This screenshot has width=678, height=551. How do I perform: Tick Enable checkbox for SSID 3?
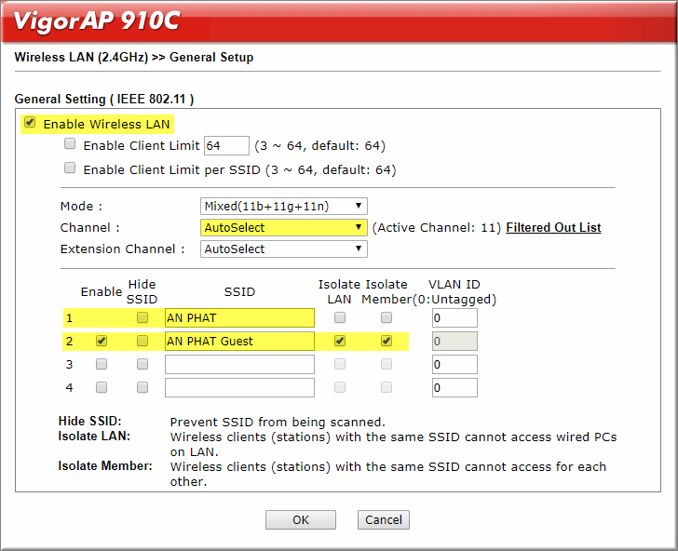[x=102, y=364]
